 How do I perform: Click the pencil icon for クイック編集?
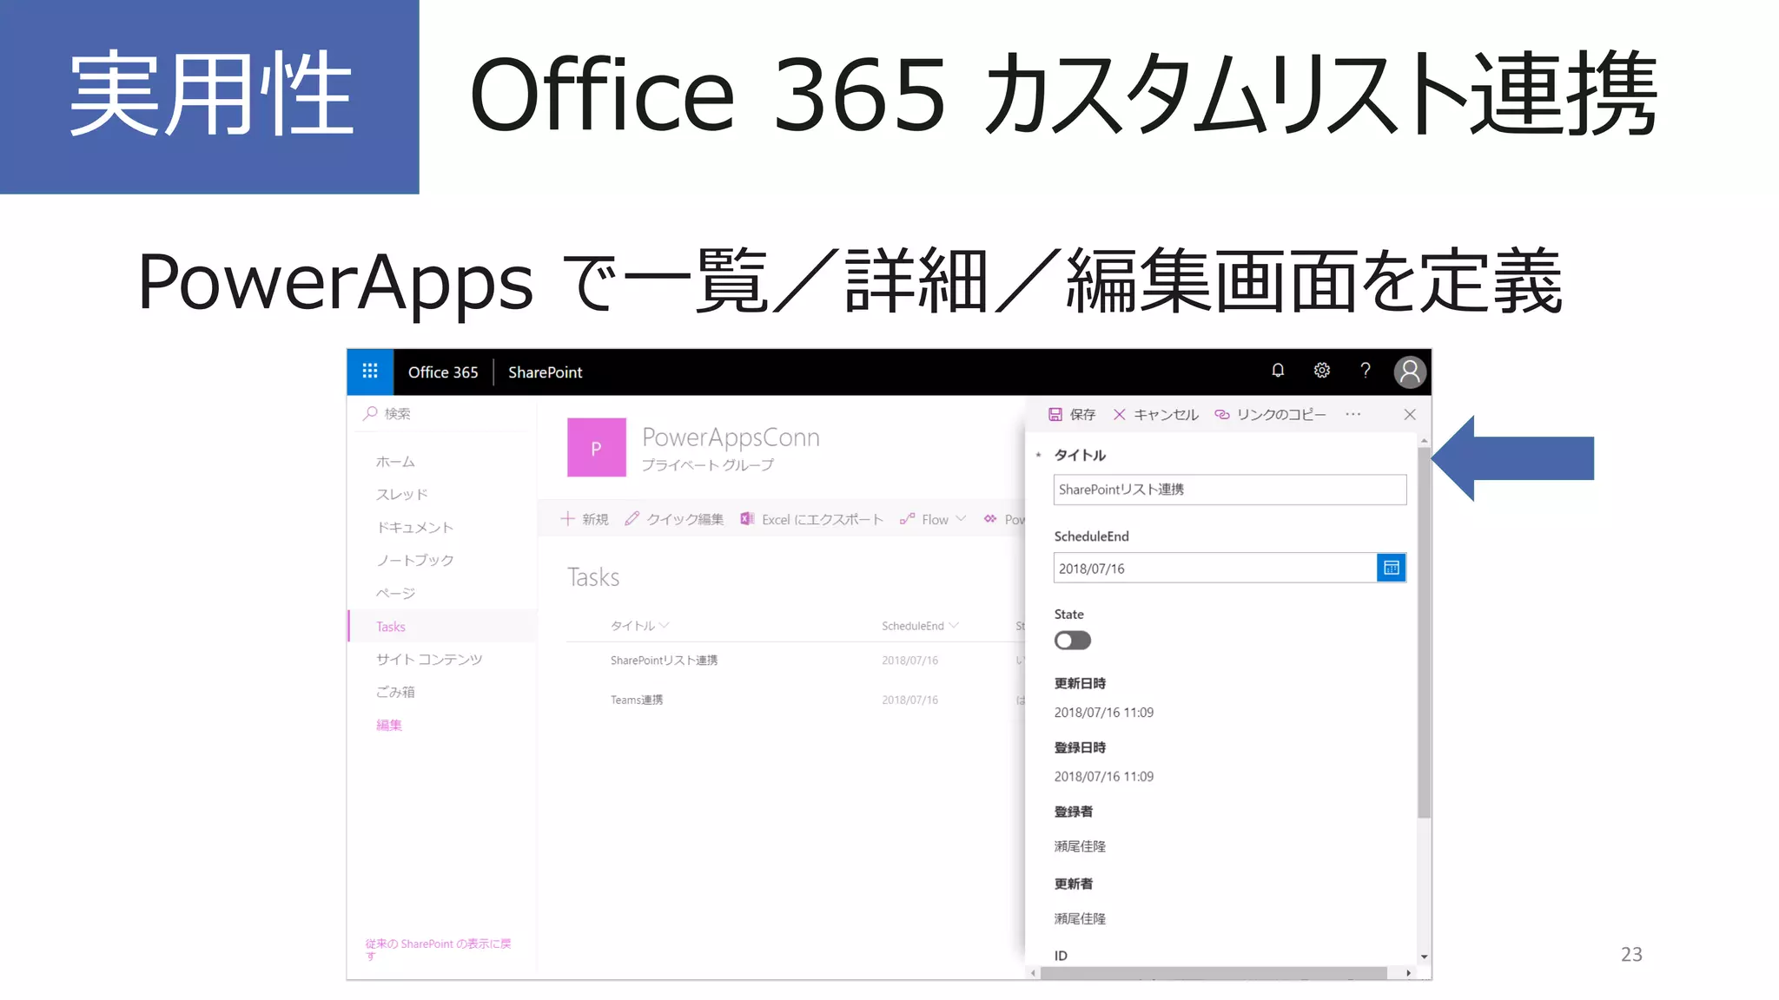click(632, 518)
